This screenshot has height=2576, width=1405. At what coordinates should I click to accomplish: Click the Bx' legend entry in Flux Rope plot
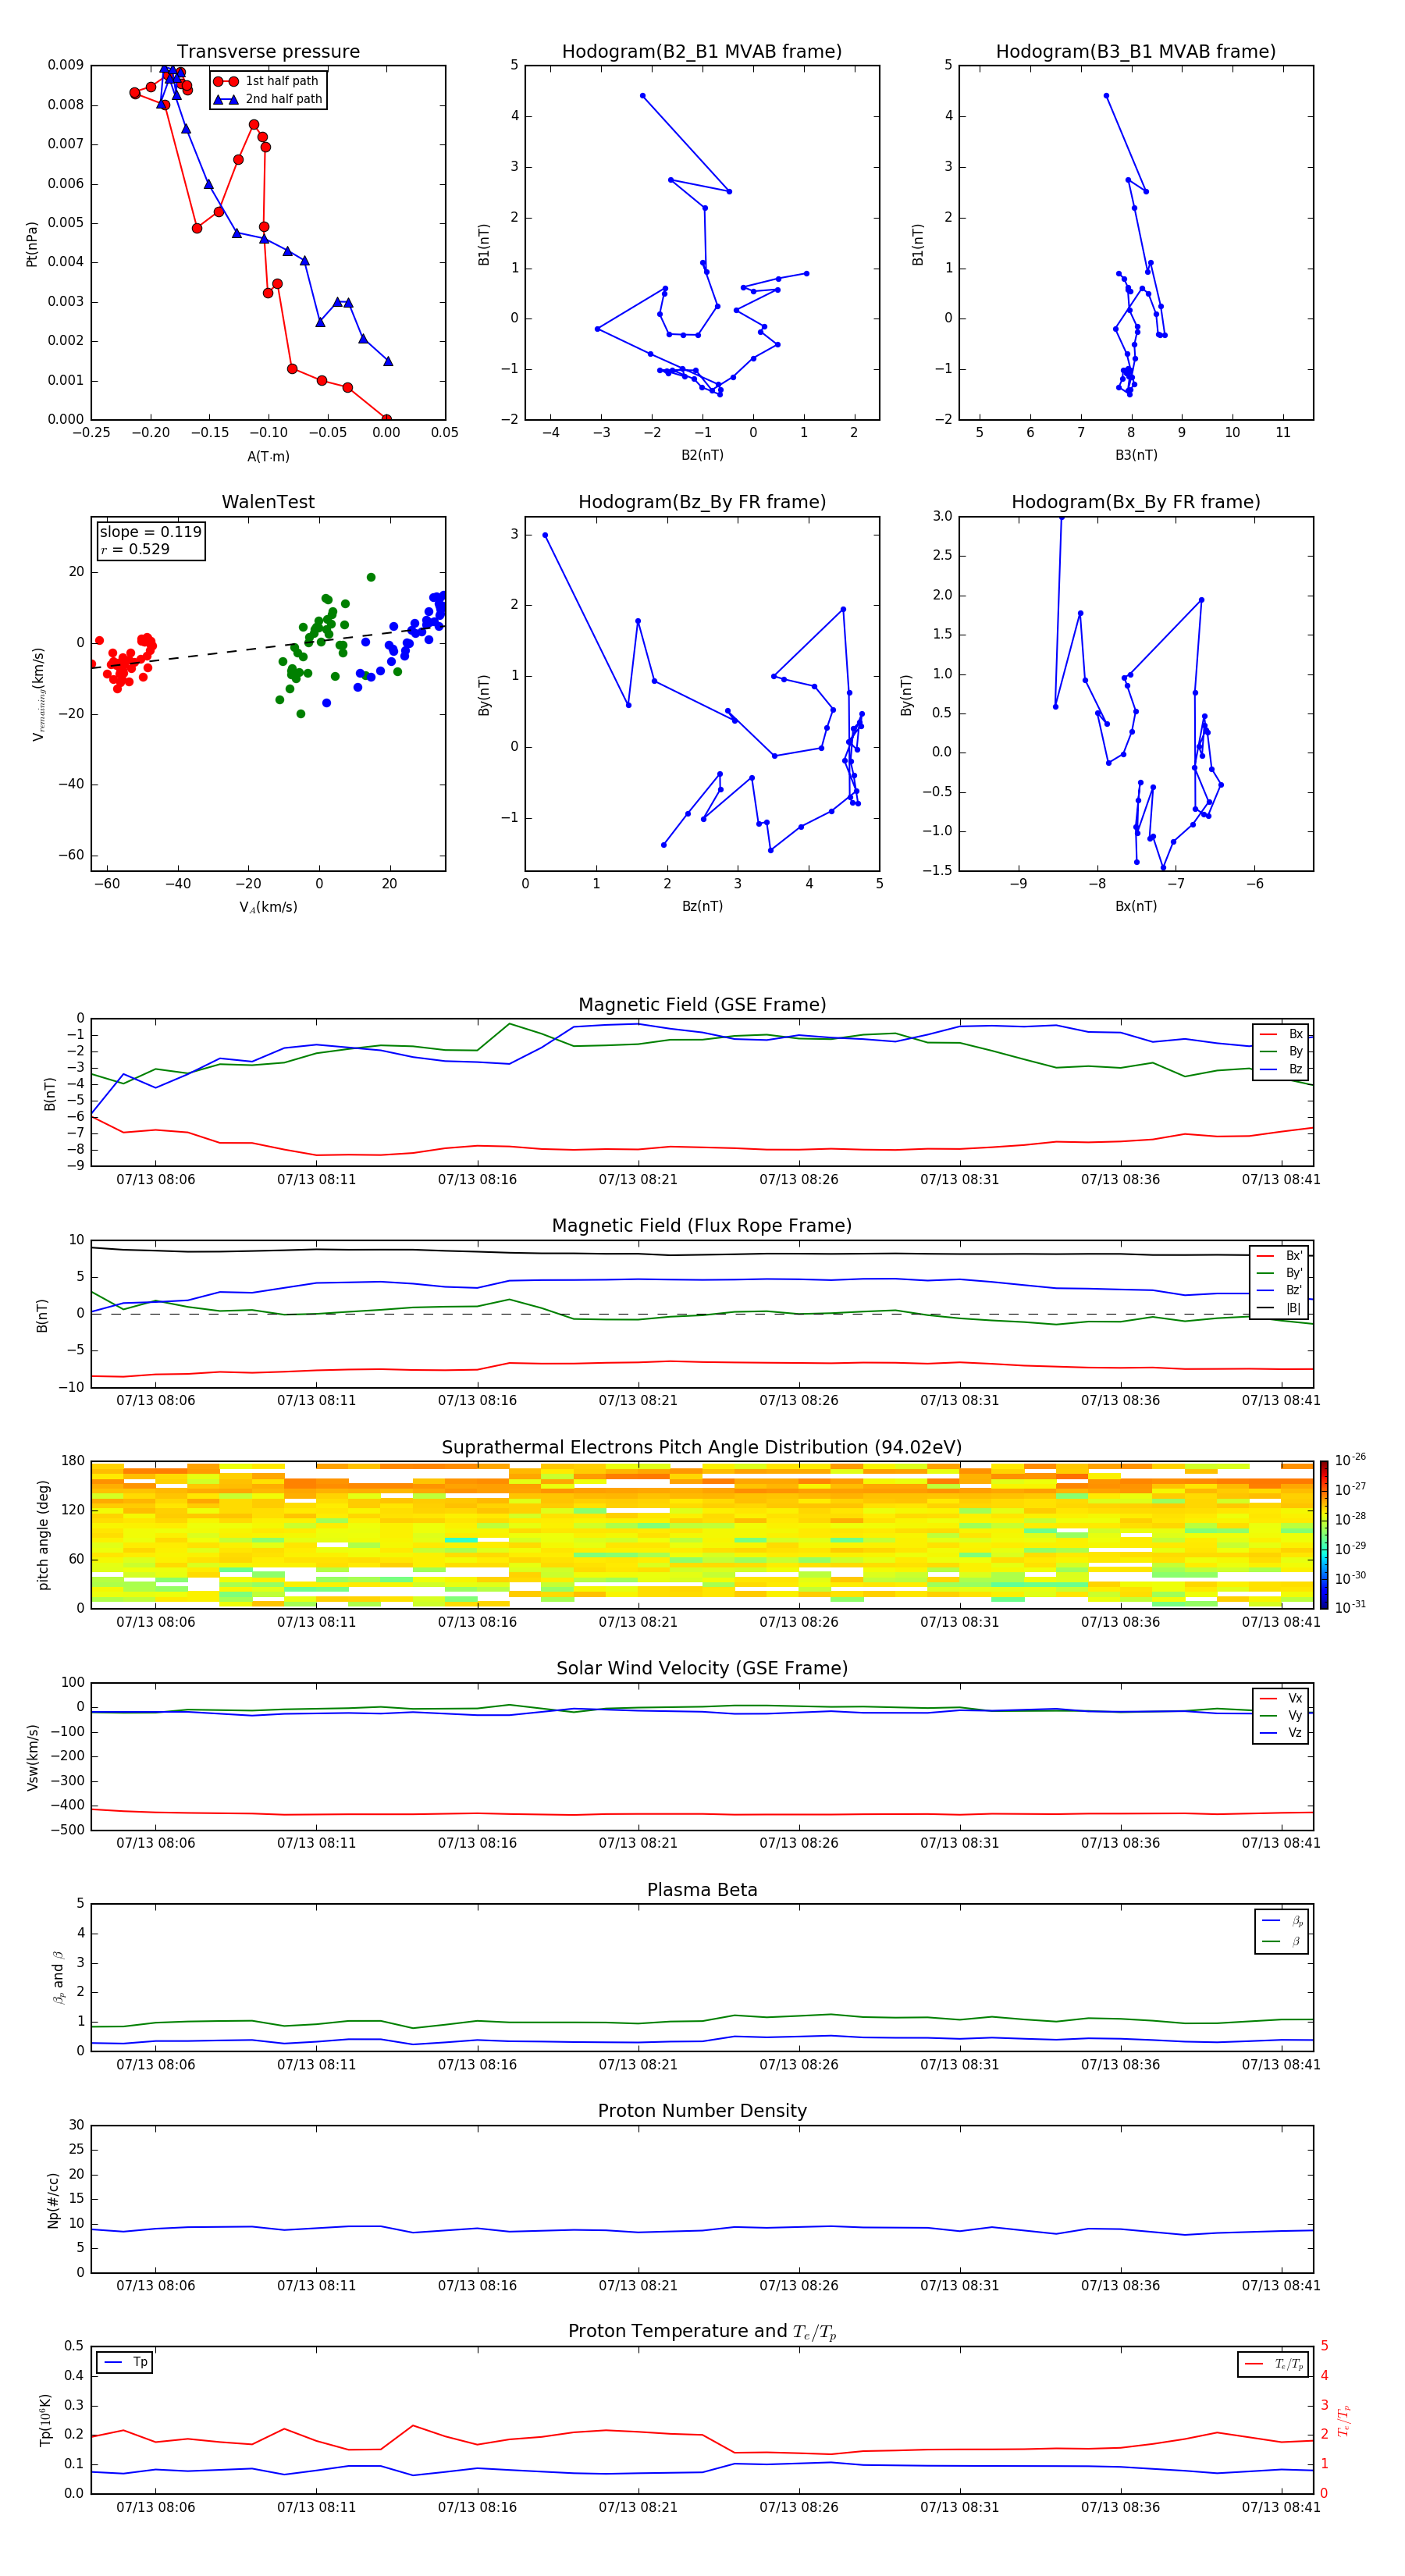1280,1256
